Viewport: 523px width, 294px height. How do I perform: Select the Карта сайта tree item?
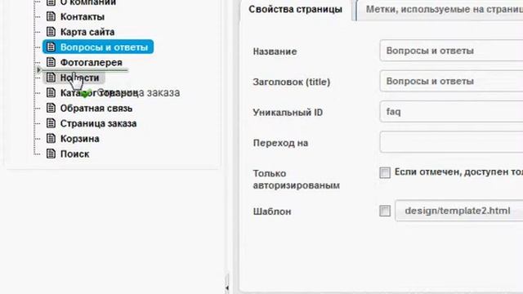87,32
